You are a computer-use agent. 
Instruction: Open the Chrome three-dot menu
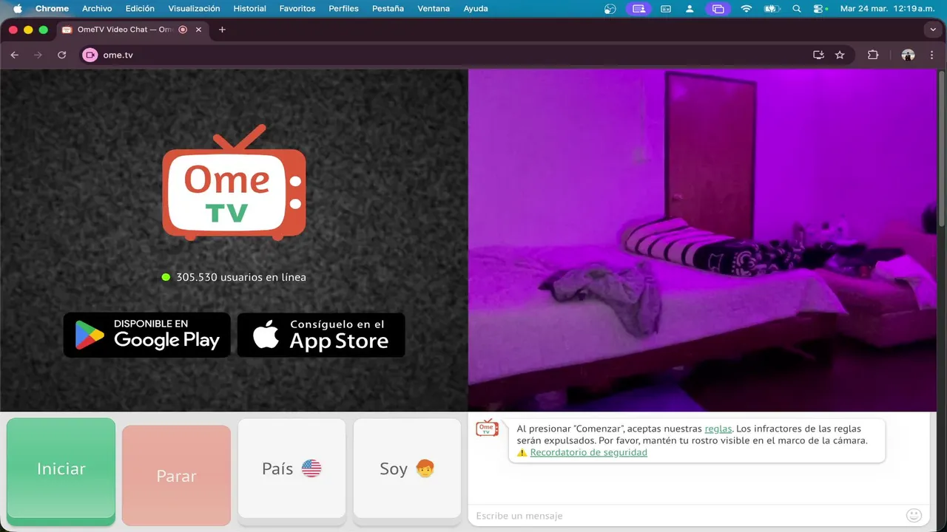[x=931, y=55]
